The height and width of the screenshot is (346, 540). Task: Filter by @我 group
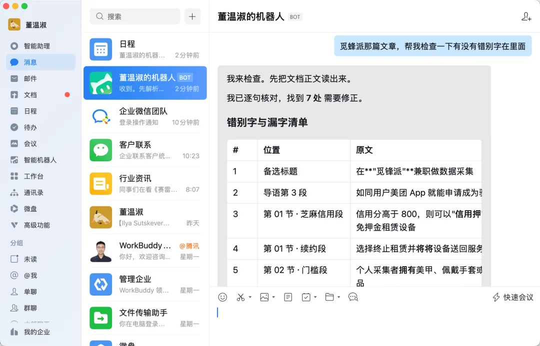click(x=40, y=276)
